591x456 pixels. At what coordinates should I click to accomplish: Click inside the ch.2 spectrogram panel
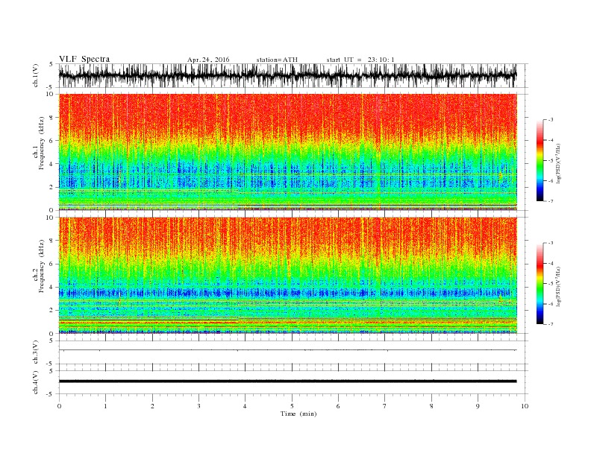(x=288, y=276)
